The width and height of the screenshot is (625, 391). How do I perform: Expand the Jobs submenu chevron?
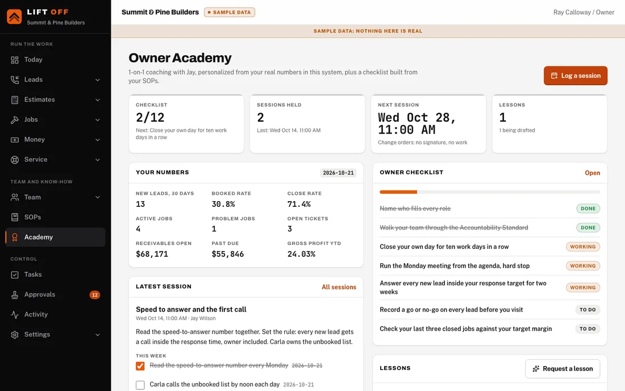tap(98, 119)
